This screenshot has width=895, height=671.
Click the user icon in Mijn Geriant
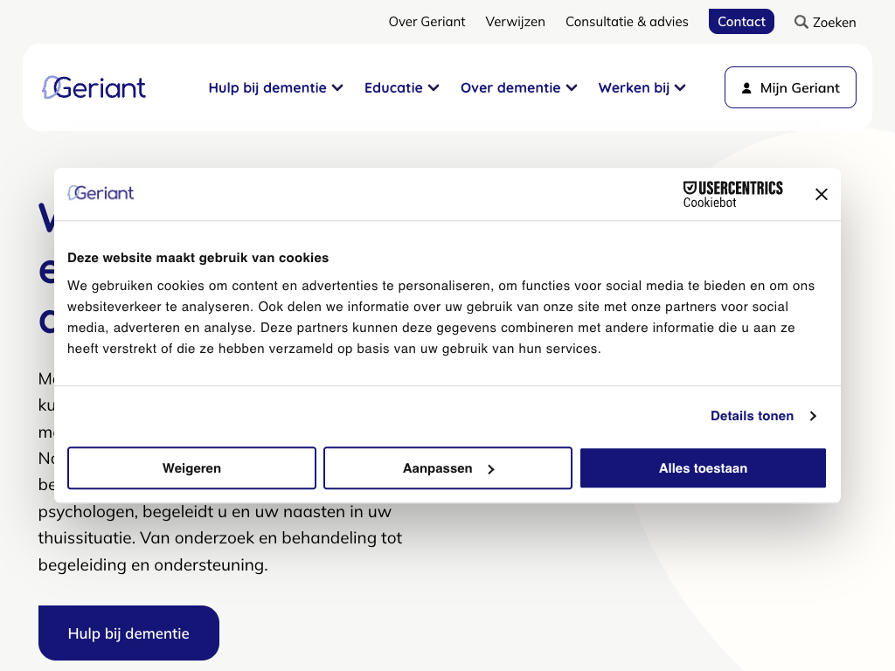(746, 88)
